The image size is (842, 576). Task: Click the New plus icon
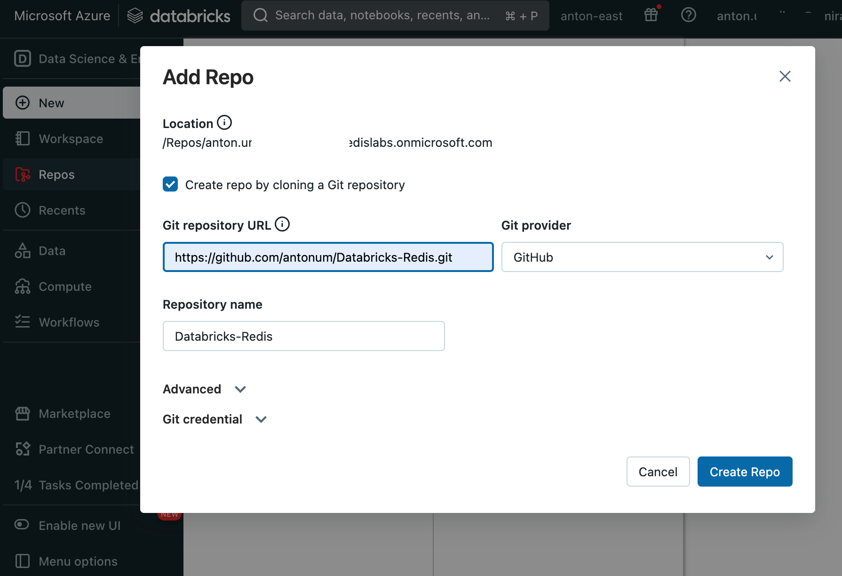pos(23,103)
